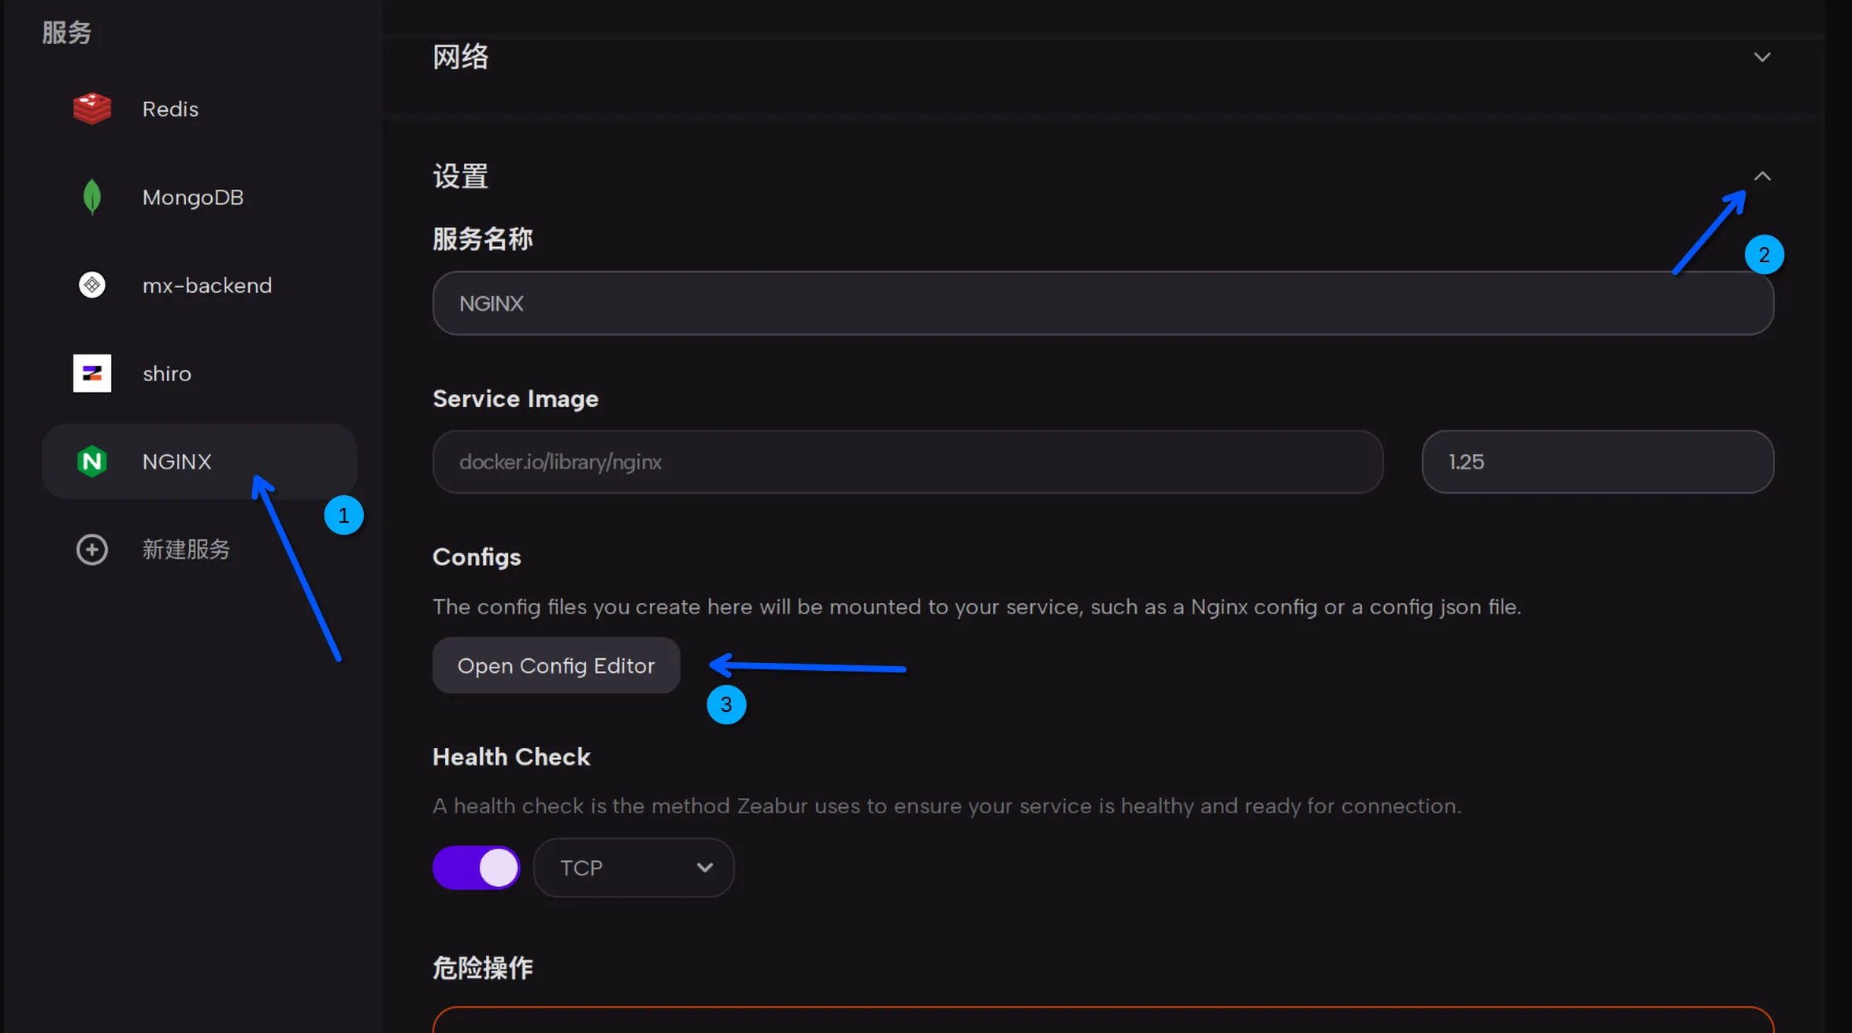This screenshot has width=1852, height=1033.
Task: Expand the 网络 section chevron
Action: [1762, 57]
